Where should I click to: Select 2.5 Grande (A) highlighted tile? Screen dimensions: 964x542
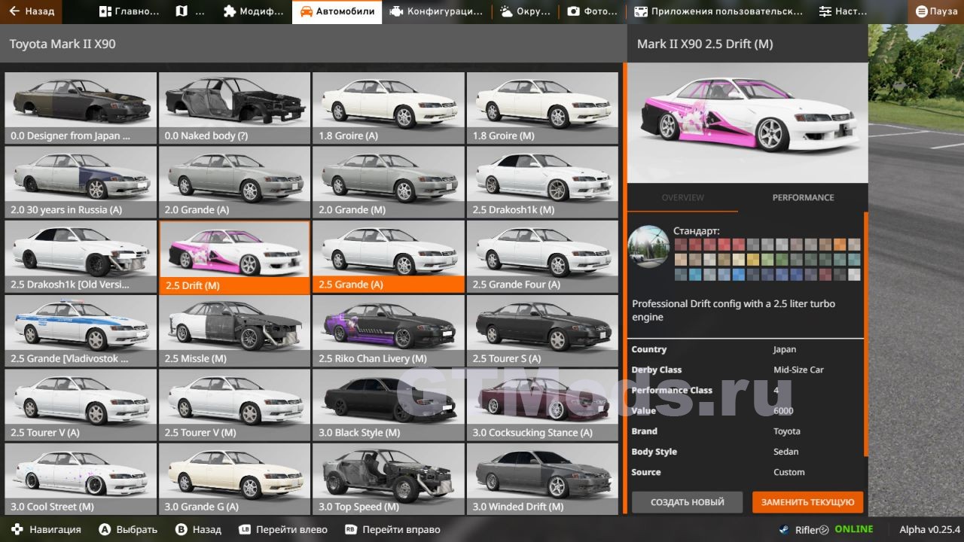click(x=388, y=256)
